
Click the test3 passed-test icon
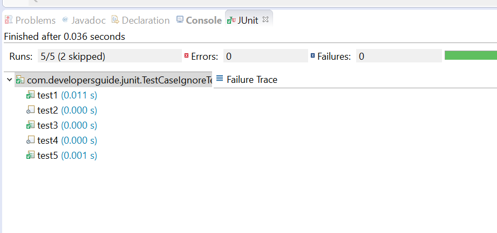pos(31,125)
